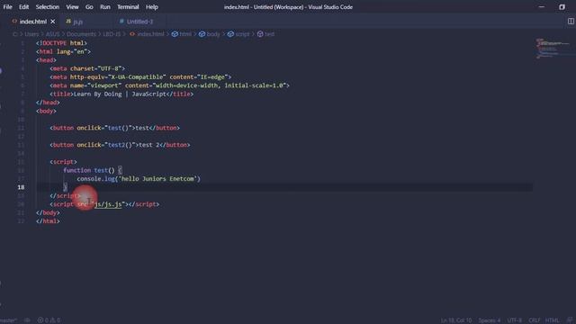
Task: Click the split editor icon
Action: tap(571, 22)
